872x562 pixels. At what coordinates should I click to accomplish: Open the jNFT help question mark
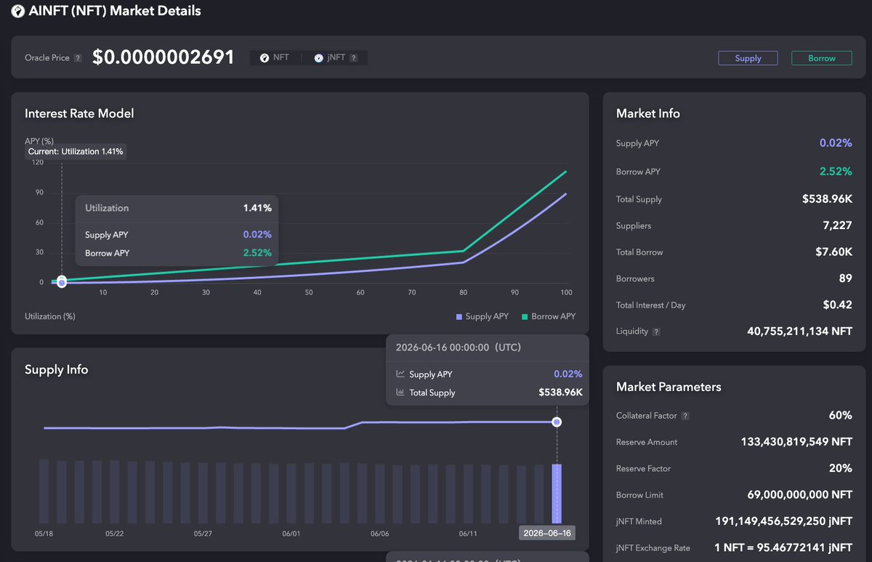pos(354,57)
